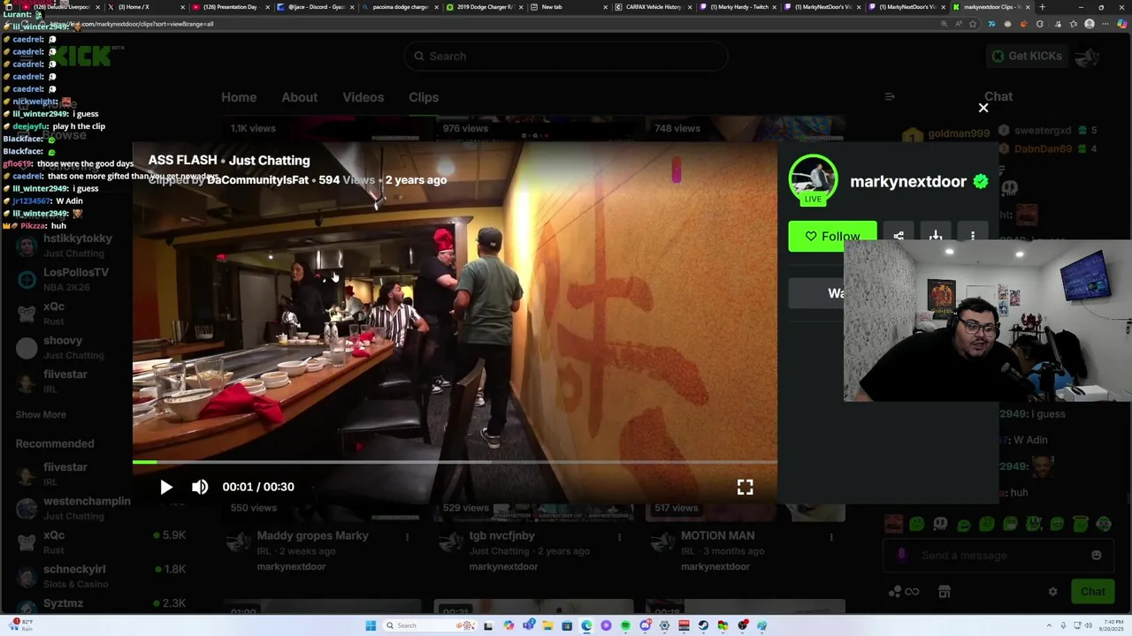1132x636 pixels.
Task: Seek along the clip progress bar
Action: (x=455, y=462)
